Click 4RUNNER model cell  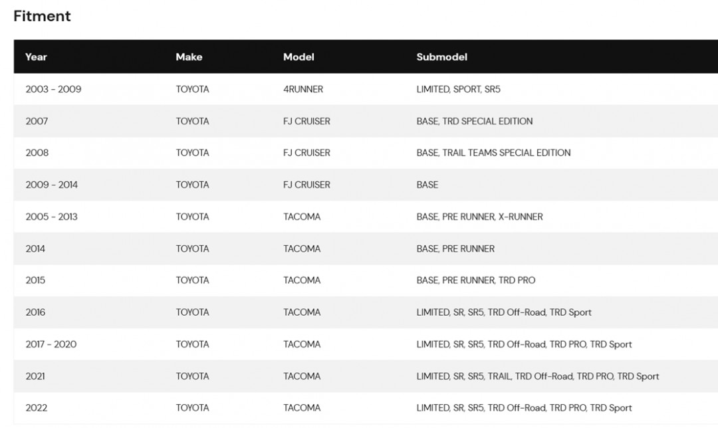point(303,89)
